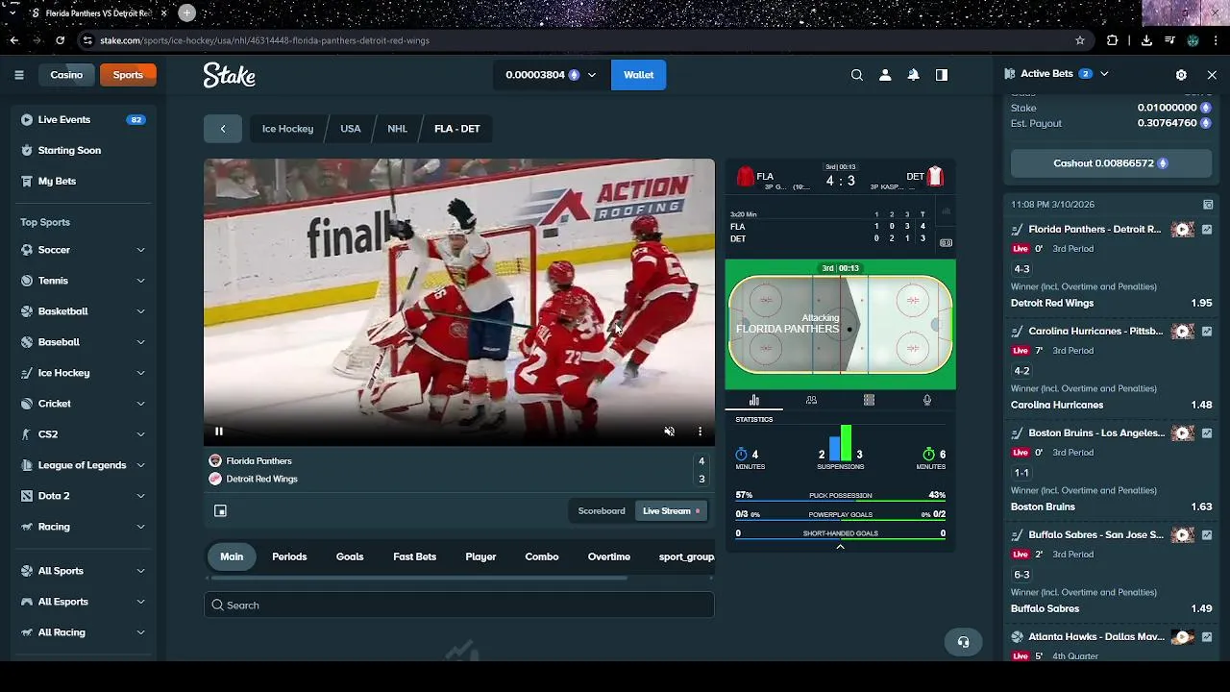
Task: Open Buffalo Sabres bet stream icon
Action: coord(1183,535)
